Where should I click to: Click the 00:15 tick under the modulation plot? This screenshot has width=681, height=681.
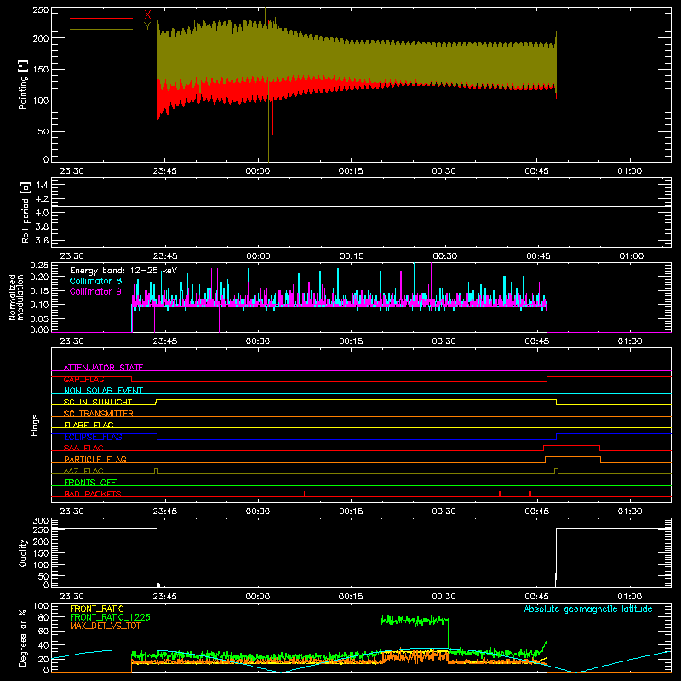(x=351, y=341)
